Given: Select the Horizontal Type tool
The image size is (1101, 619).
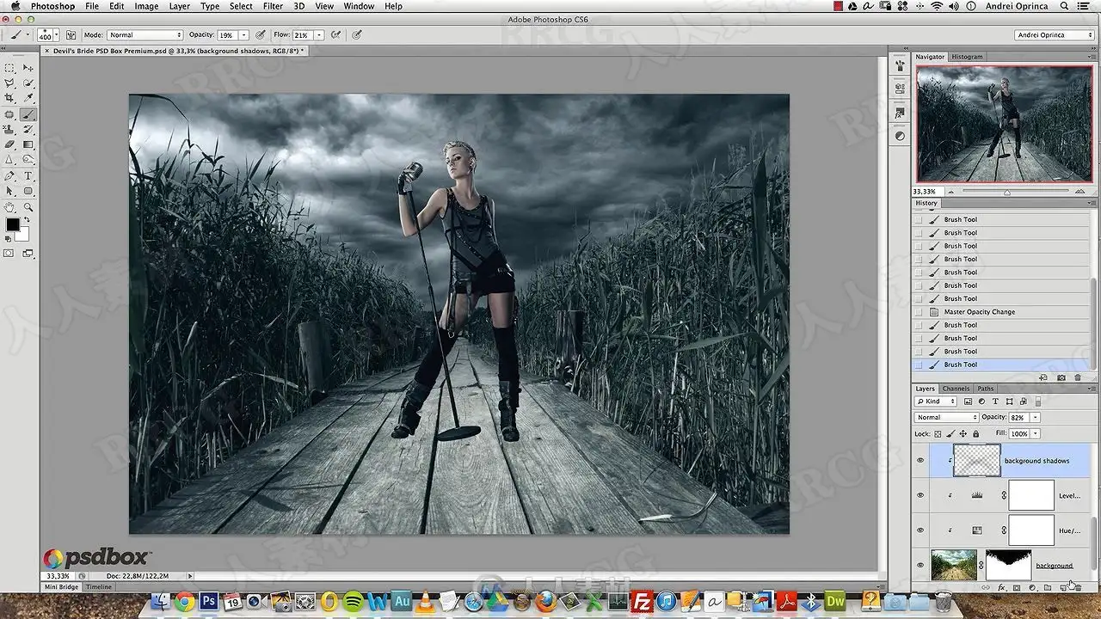Looking at the screenshot, I should pyautogui.click(x=28, y=175).
